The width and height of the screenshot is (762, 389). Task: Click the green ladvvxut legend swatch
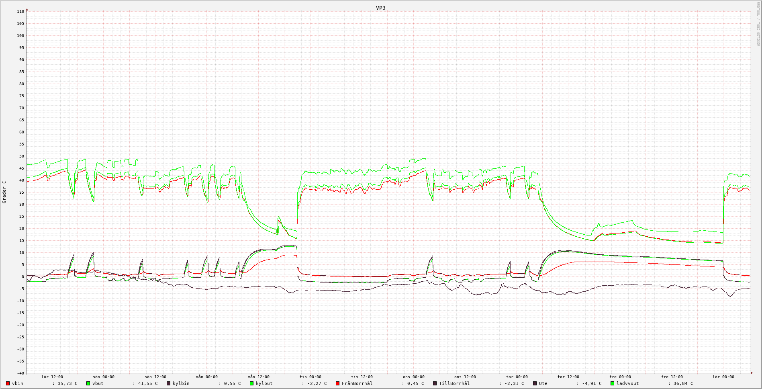pos(612,383)
